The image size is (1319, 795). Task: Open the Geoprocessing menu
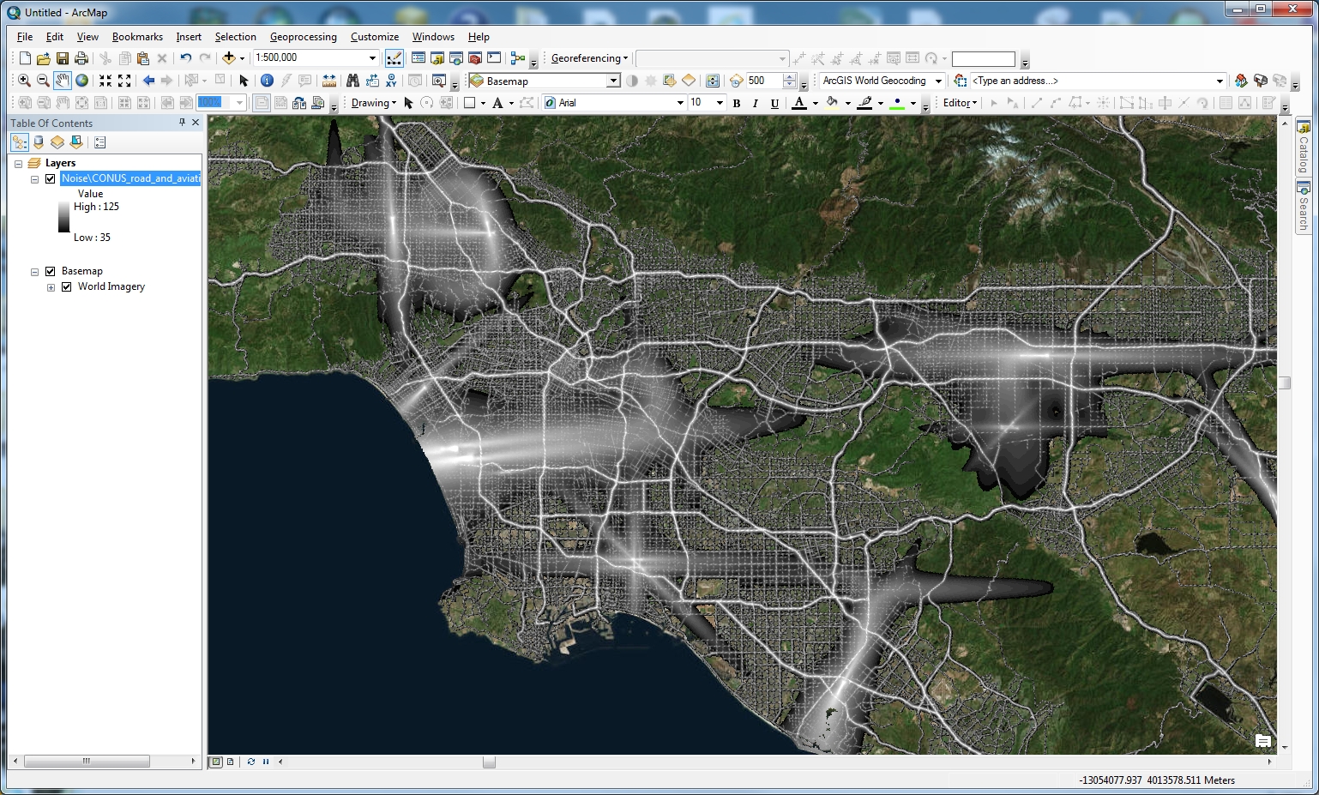(303, 37)
